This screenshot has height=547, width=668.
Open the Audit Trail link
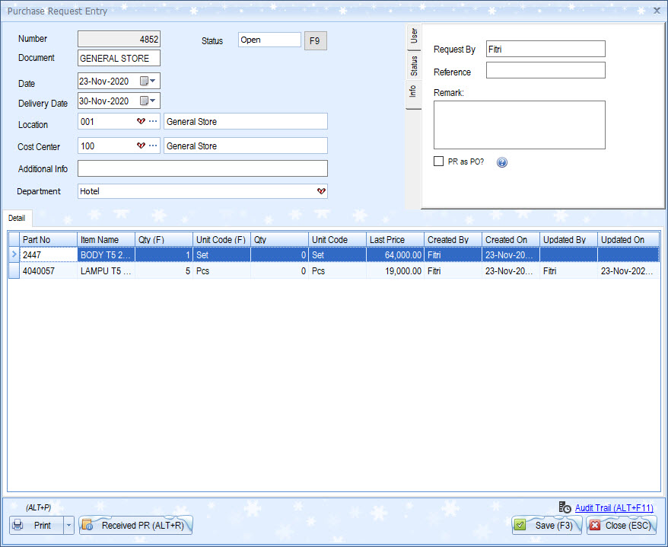click(x=613, y=507)
